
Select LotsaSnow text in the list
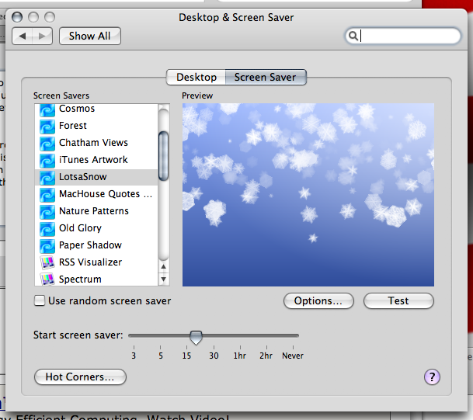click(83, 177)
